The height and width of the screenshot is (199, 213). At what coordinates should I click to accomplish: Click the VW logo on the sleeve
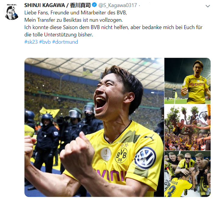pos(145,158)
